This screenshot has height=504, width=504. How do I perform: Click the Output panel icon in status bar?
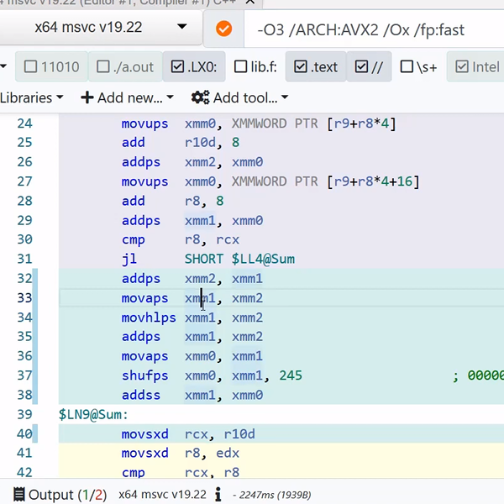18,495
